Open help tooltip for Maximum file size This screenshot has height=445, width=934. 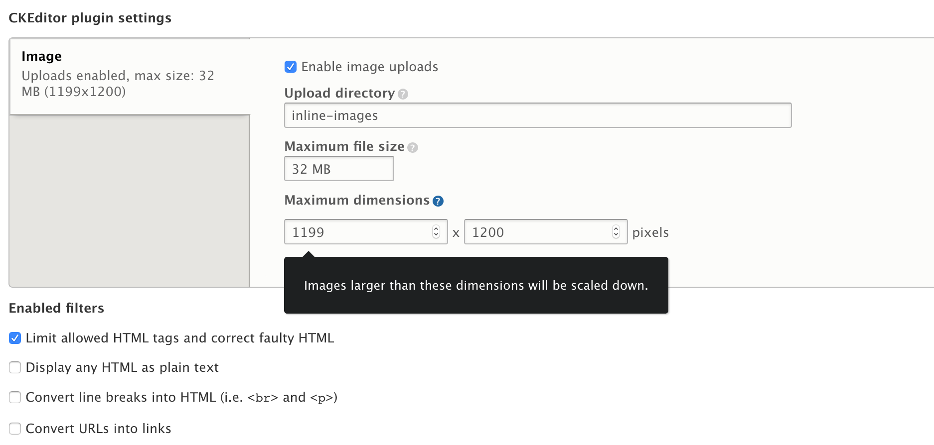[x=412, y=147]
